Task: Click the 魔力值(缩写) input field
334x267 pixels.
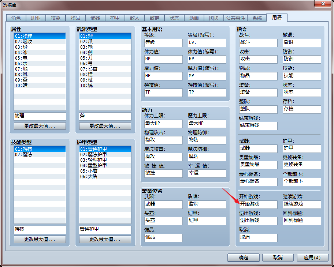Action: click(x=207, y=76)
